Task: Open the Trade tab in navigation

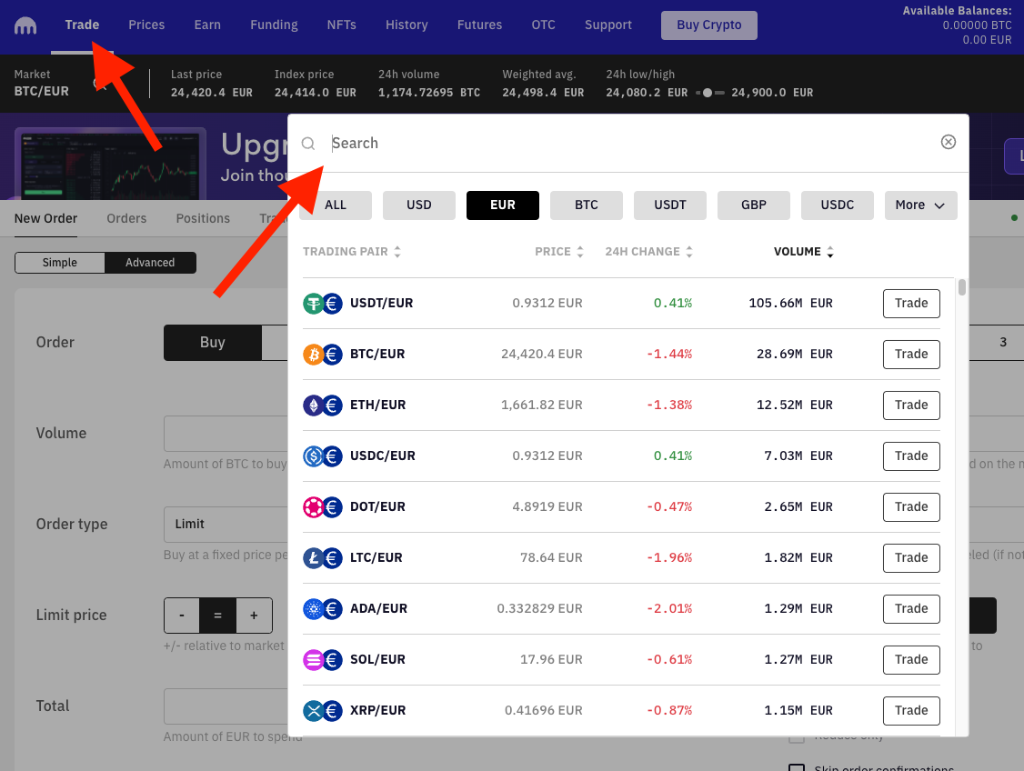Action: coord(82,25)
